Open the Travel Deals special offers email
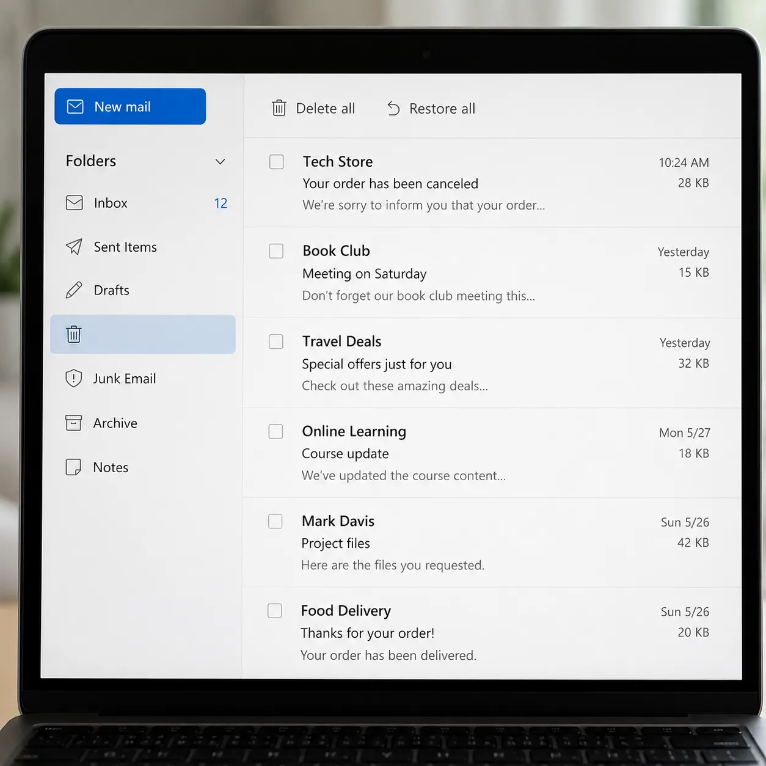The height and width of the screenshot is (766, 766). click(492, 363)
